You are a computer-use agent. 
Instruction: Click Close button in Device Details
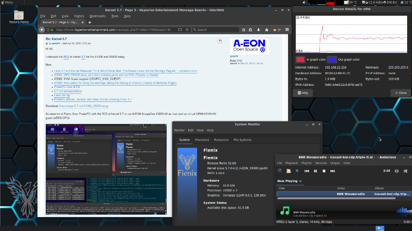(401, 93)
